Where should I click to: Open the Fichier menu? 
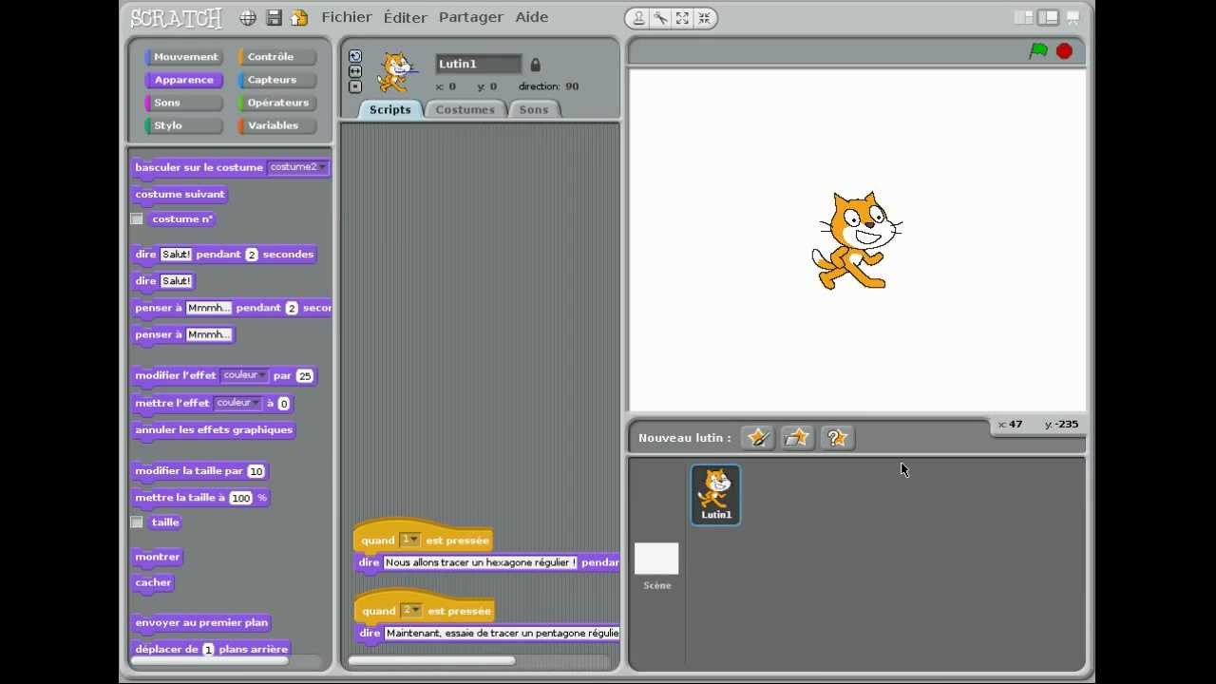(347, 17)
